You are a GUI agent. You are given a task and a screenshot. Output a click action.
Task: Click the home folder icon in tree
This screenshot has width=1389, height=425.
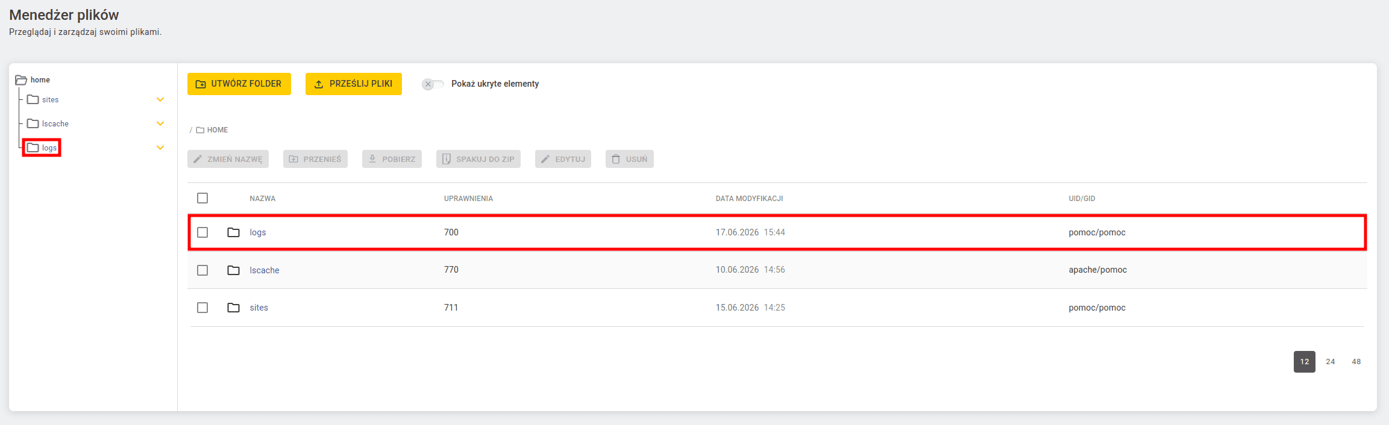coord(21,80)
